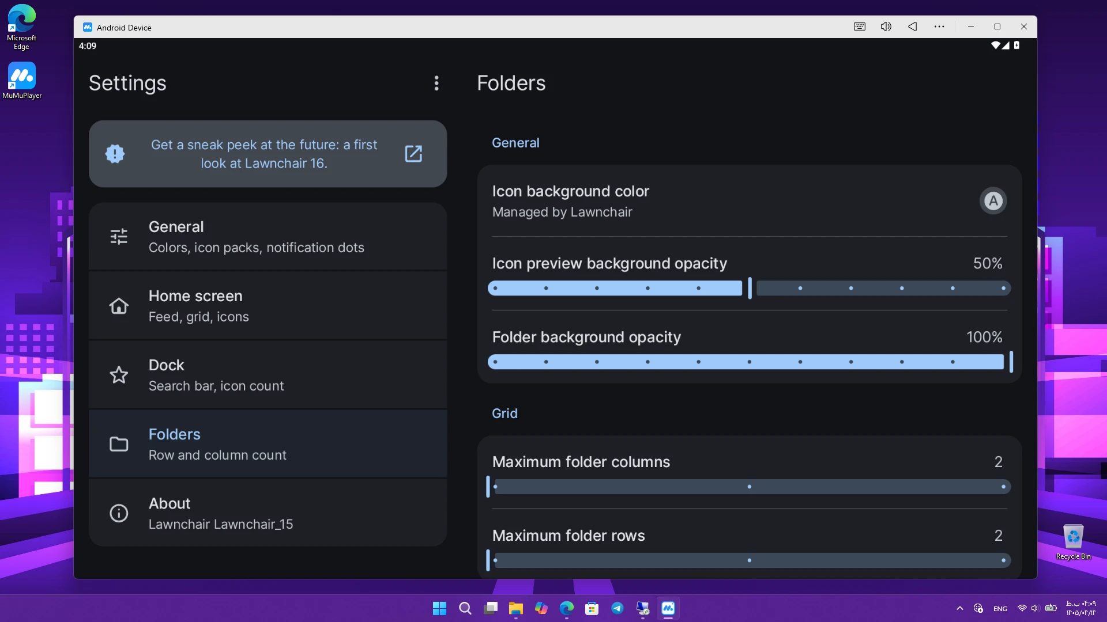Select the Folders settings category

point(268,444)
